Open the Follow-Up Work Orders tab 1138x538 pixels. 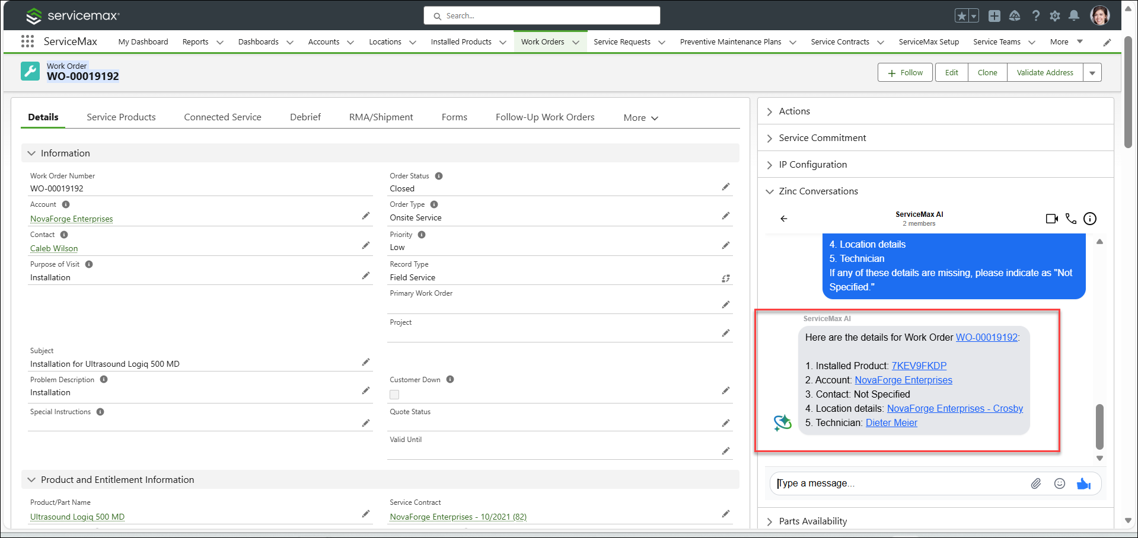tap(545, 117)
